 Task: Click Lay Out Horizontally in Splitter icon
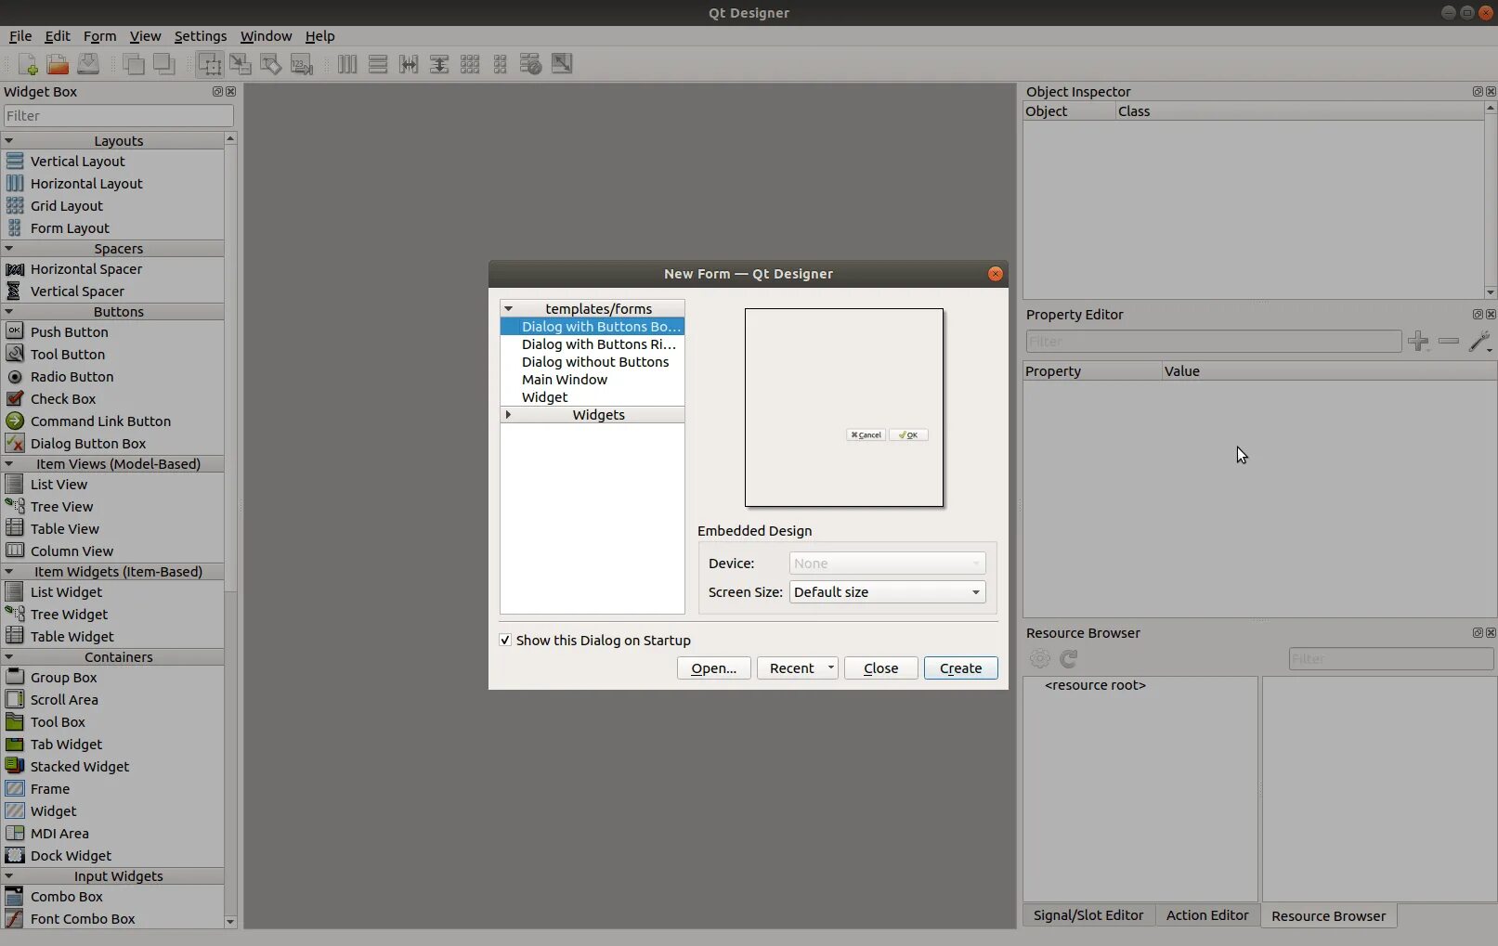coord(409,64)
